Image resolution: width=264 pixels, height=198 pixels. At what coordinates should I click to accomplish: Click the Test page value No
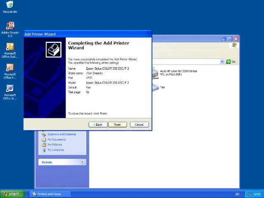coord(87,92)
